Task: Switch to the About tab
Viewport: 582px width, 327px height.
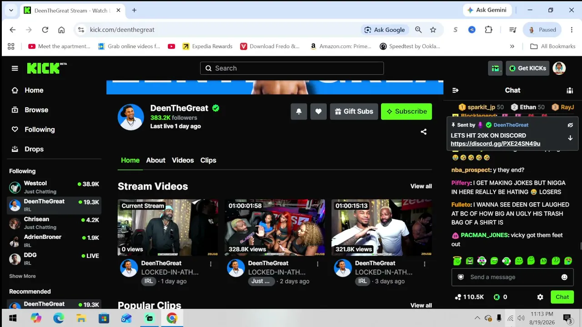Action: (156, 160)
